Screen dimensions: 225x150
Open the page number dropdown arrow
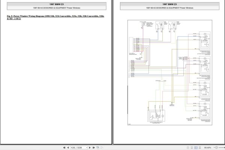[87, 147]
